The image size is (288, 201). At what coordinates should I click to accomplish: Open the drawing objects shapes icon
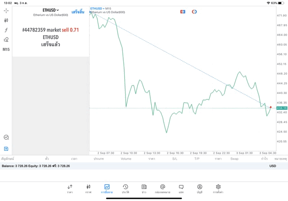point(6,40)
